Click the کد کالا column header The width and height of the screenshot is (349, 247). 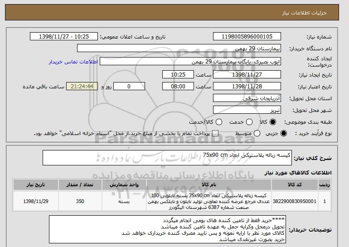tap(295, 185)
